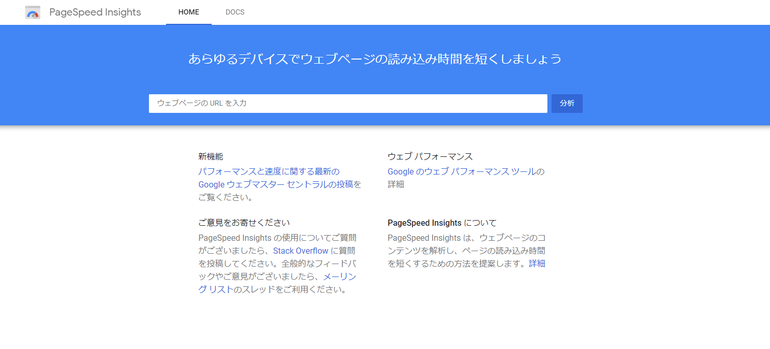The width and height of the screenshot is (770, 349).
Task: Click the 新機能 heading
Action: tap(211, 156)
